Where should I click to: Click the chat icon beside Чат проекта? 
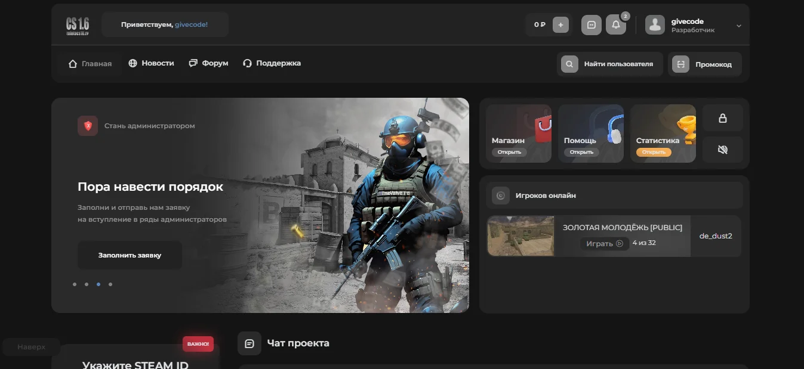coord(249,343)
